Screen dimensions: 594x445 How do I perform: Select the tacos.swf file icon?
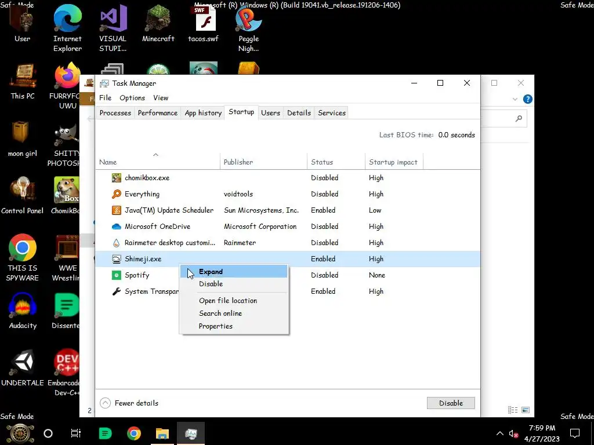click(x=204, y=19)
